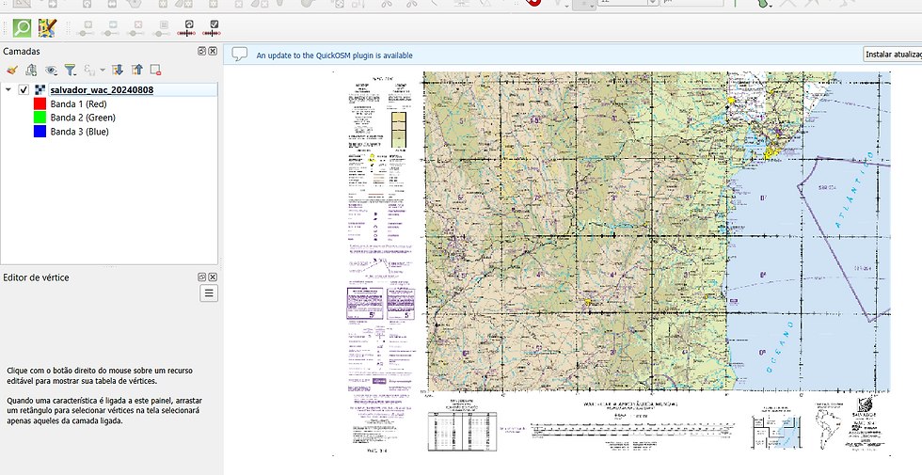Click filter legend by expression icon
Viewport: 922px width, 475px height.
(x=90, y=70)
